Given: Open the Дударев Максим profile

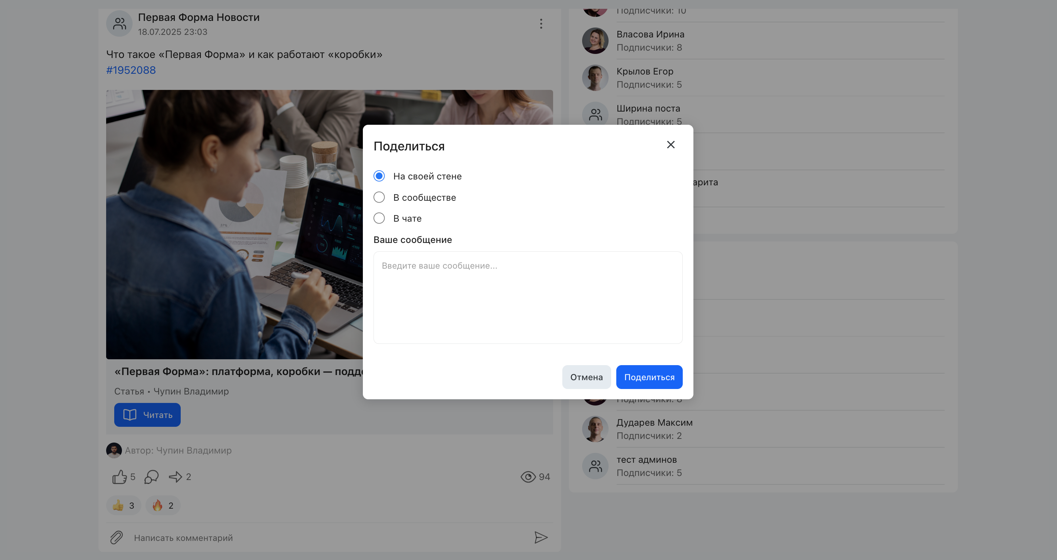Looking at the screenshot, I should pyautogui.click(x=654, y=422).
